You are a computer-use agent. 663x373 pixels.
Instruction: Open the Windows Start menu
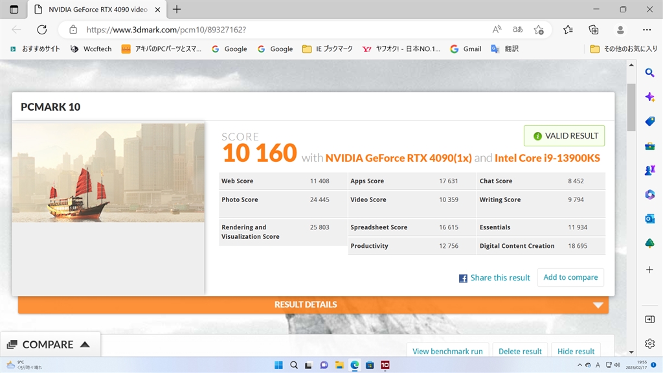(278, 365)
